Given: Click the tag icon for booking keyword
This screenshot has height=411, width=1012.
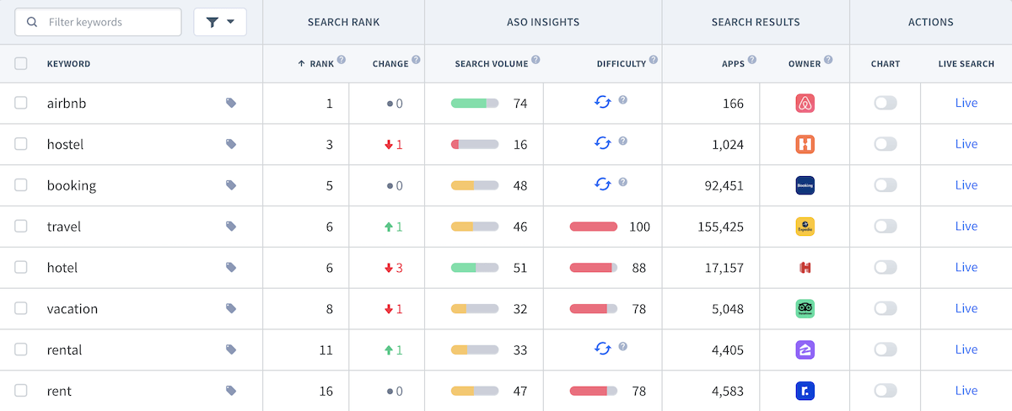Looking at the screenshot, I should (x=231, y=185).
